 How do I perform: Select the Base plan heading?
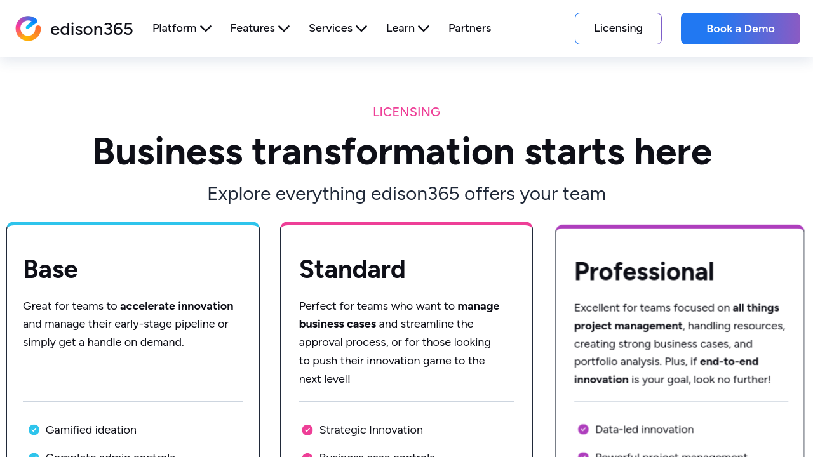50,269
